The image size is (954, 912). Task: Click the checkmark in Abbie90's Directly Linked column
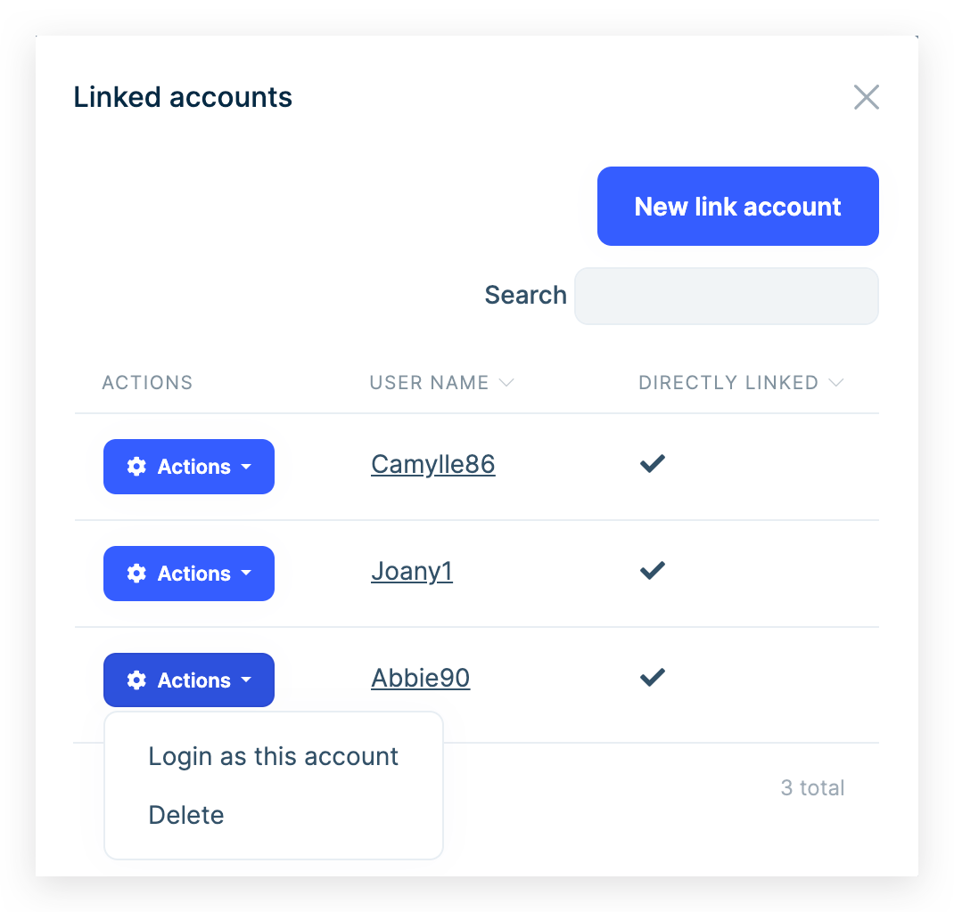click(652, 677)
